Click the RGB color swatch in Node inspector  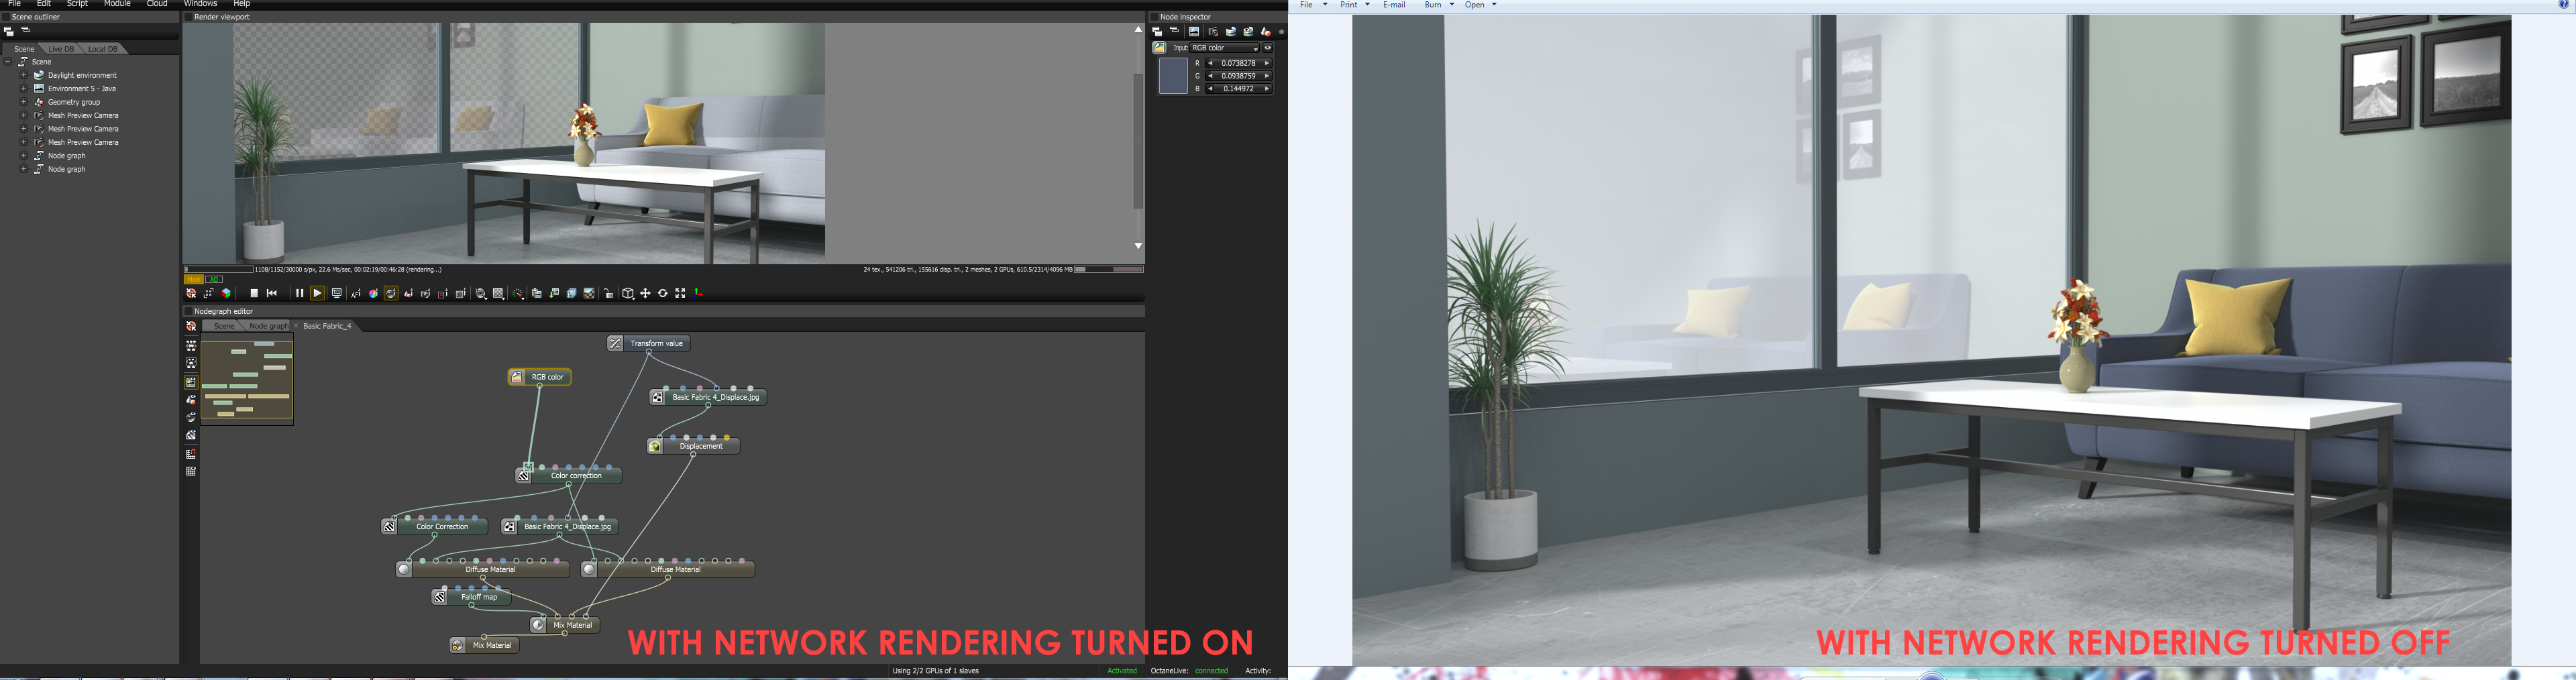coord(1173,76)
